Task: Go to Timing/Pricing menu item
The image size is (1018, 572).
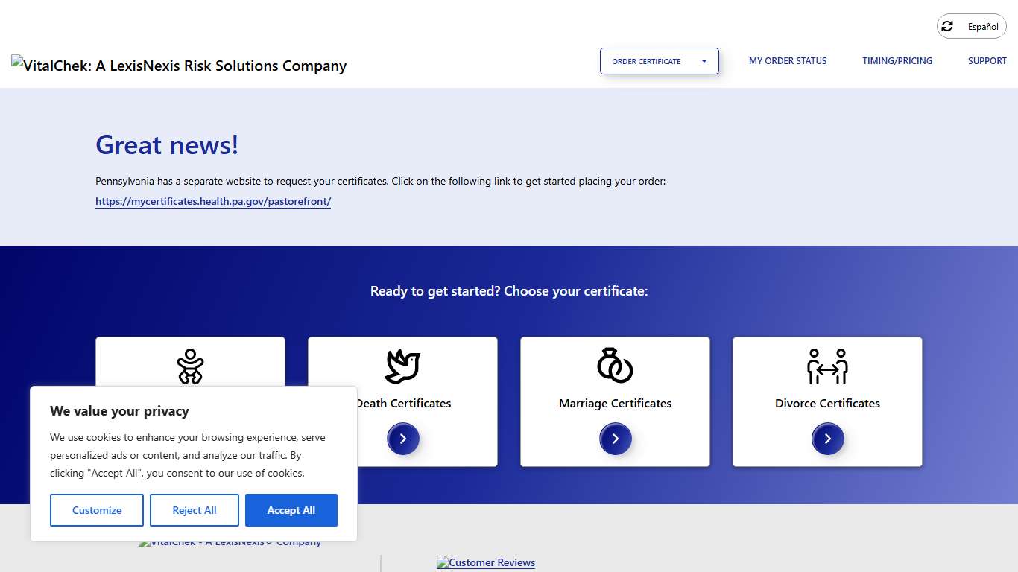Action: click(897, 61)
